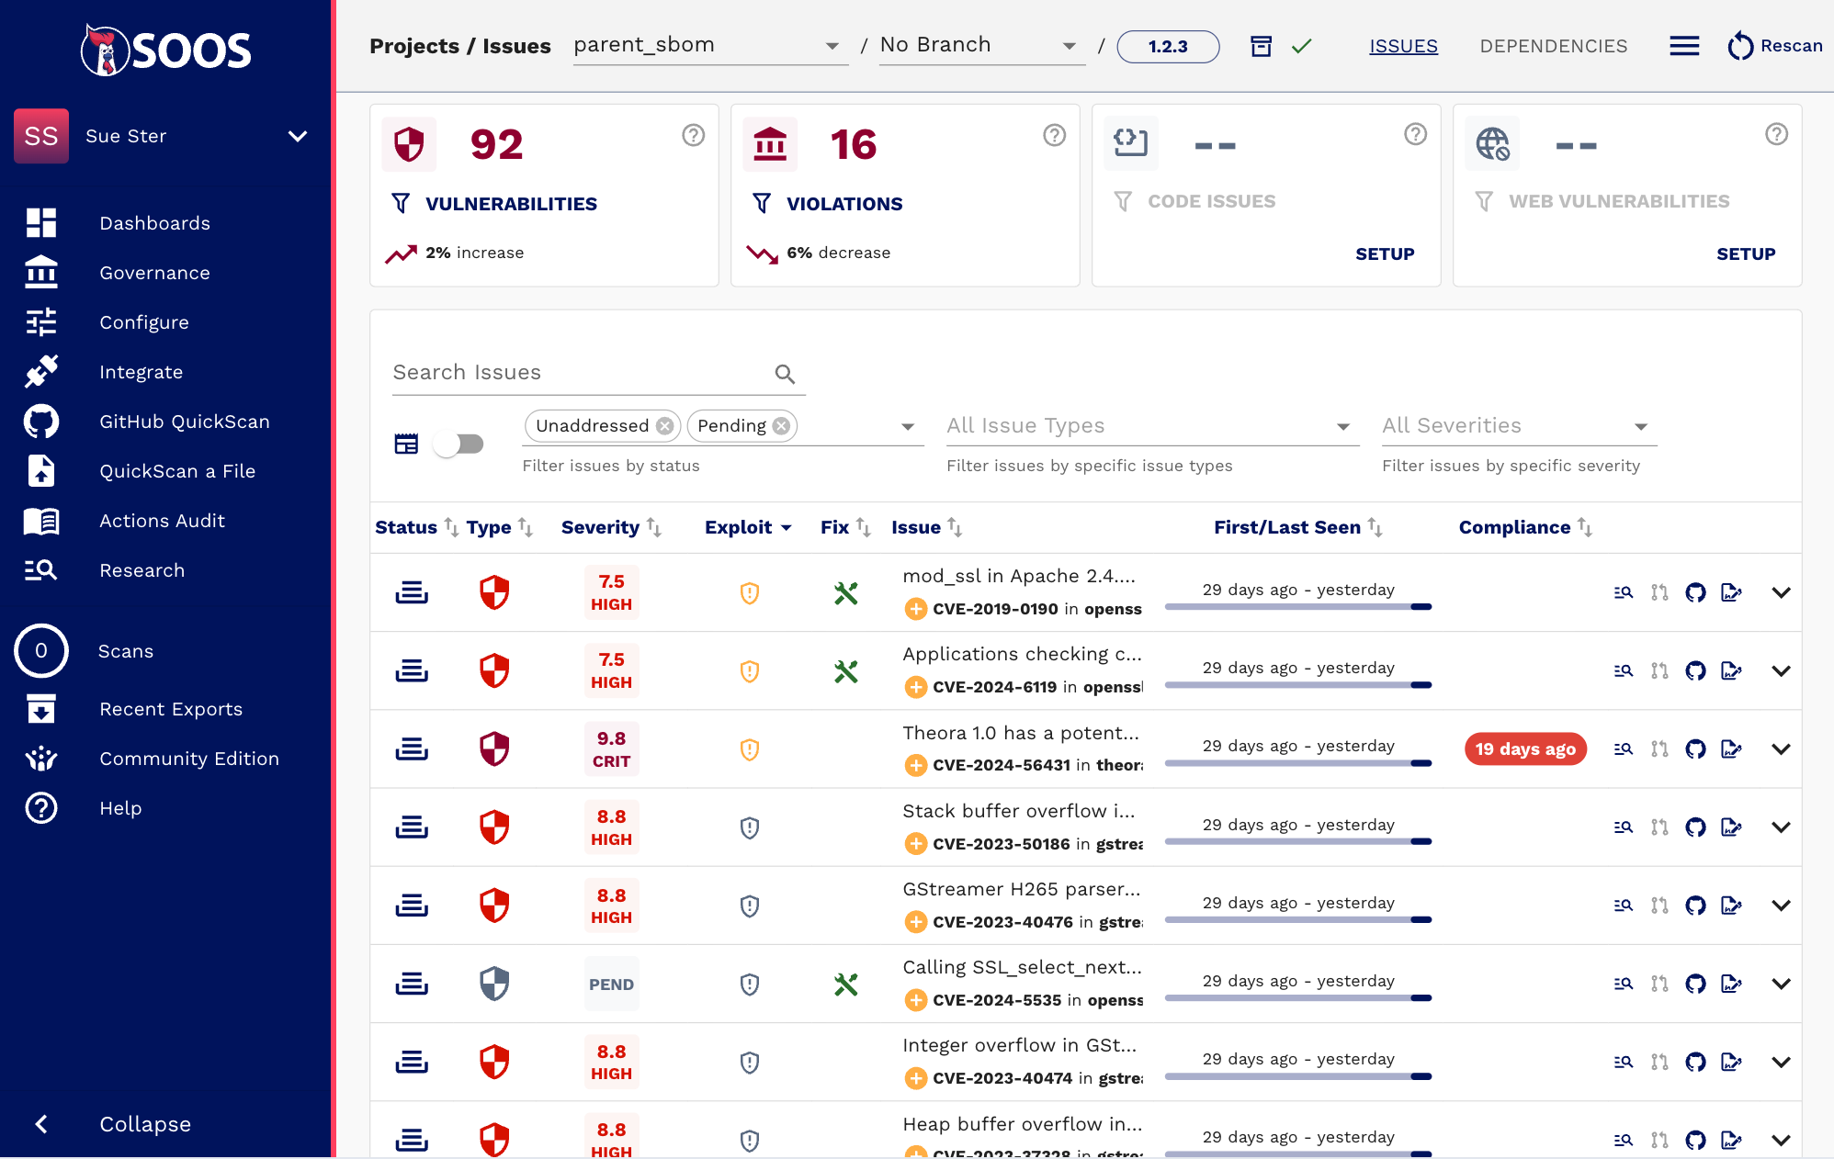Open Actions Audit from the sidebar
The image size is (1834, 1159).
click(162, 520)
